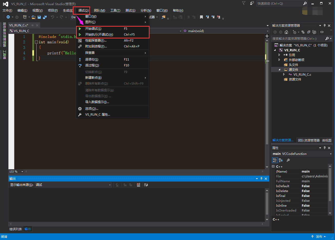Click the navigate back toolbar icon

(8, 17)
